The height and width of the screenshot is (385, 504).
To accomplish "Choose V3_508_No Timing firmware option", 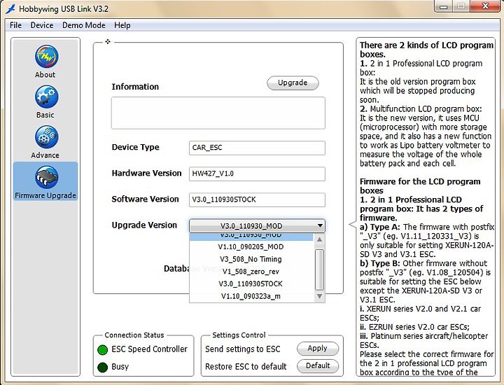I will tap(251, 259).
